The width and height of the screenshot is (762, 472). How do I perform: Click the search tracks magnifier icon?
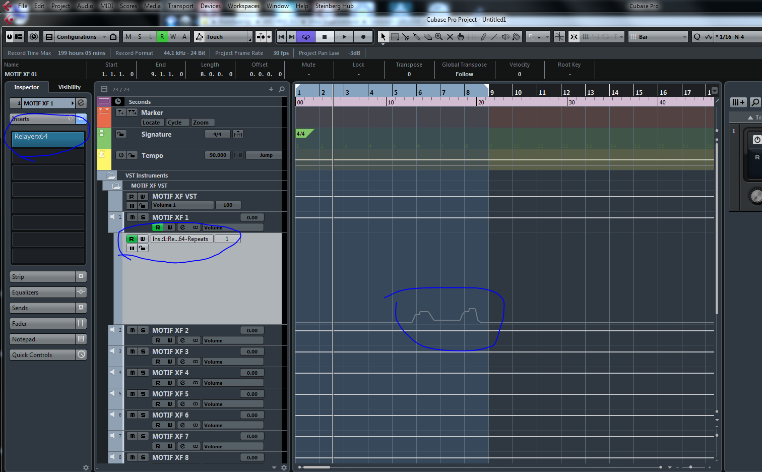(x=282, y=89)
